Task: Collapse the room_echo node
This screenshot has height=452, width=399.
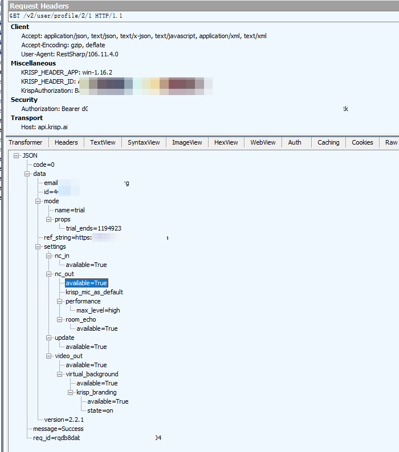Action: pos(59,320)
